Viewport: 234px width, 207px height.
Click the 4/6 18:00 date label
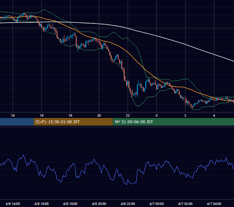(70, 204)
